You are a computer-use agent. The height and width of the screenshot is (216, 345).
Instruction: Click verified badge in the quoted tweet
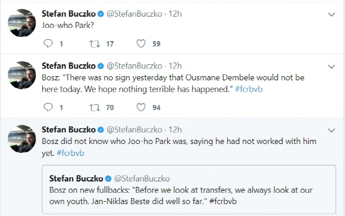pos(108,179)
